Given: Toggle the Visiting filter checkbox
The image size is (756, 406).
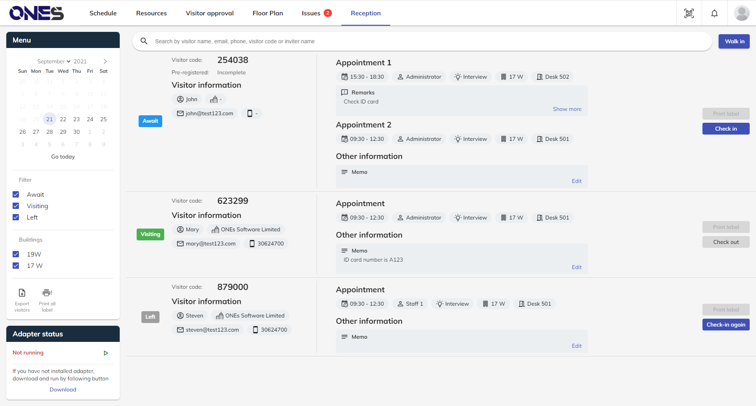Looking at the screenshot, I should tap(16, 206).
